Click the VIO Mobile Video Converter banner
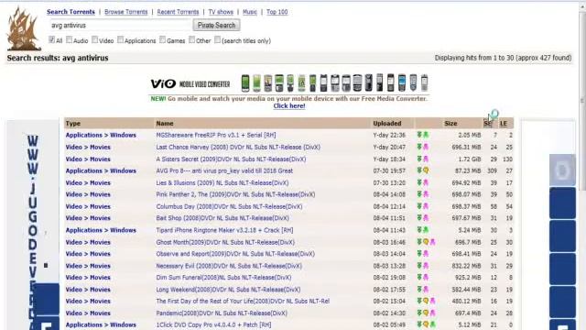Image resolution: width=586 pixels, height=330 pixels. coord(289,83)
